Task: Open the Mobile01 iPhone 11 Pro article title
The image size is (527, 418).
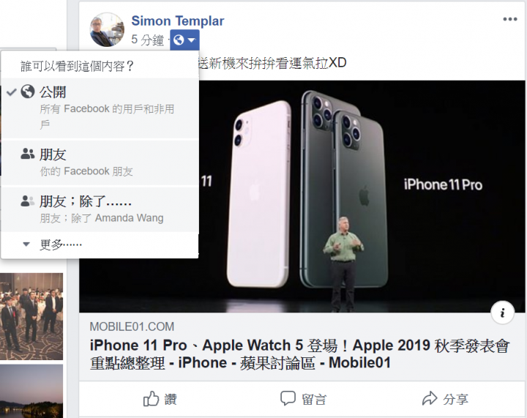Action: point(300,354)
